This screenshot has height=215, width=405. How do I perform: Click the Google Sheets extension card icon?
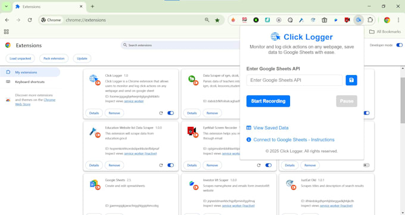pyautogui.click(x=94, y=184)
